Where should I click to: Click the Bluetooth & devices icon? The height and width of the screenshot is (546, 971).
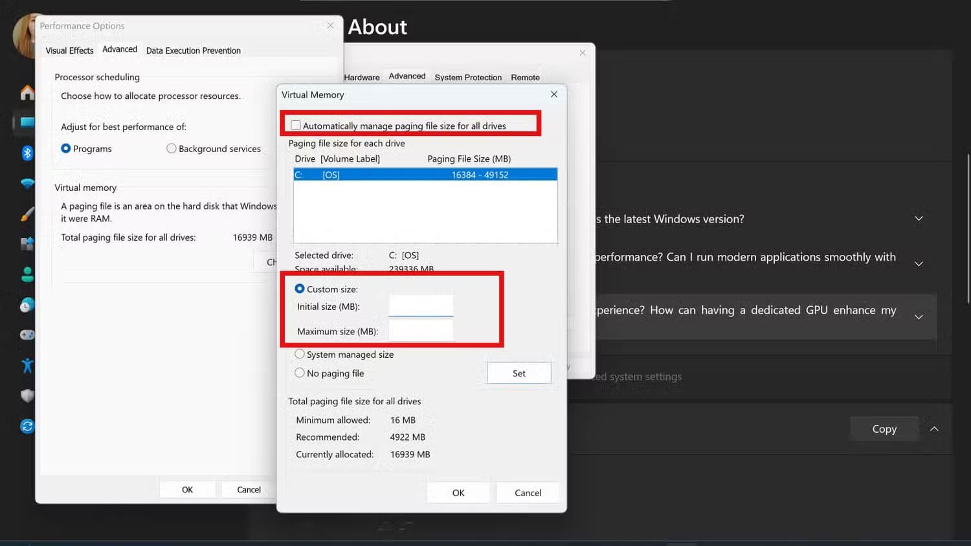pyautogui.click(x=27, y=153)
